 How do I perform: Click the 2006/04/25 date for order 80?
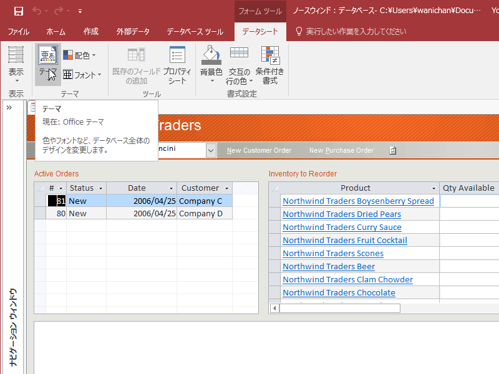[x=142, y=213]
